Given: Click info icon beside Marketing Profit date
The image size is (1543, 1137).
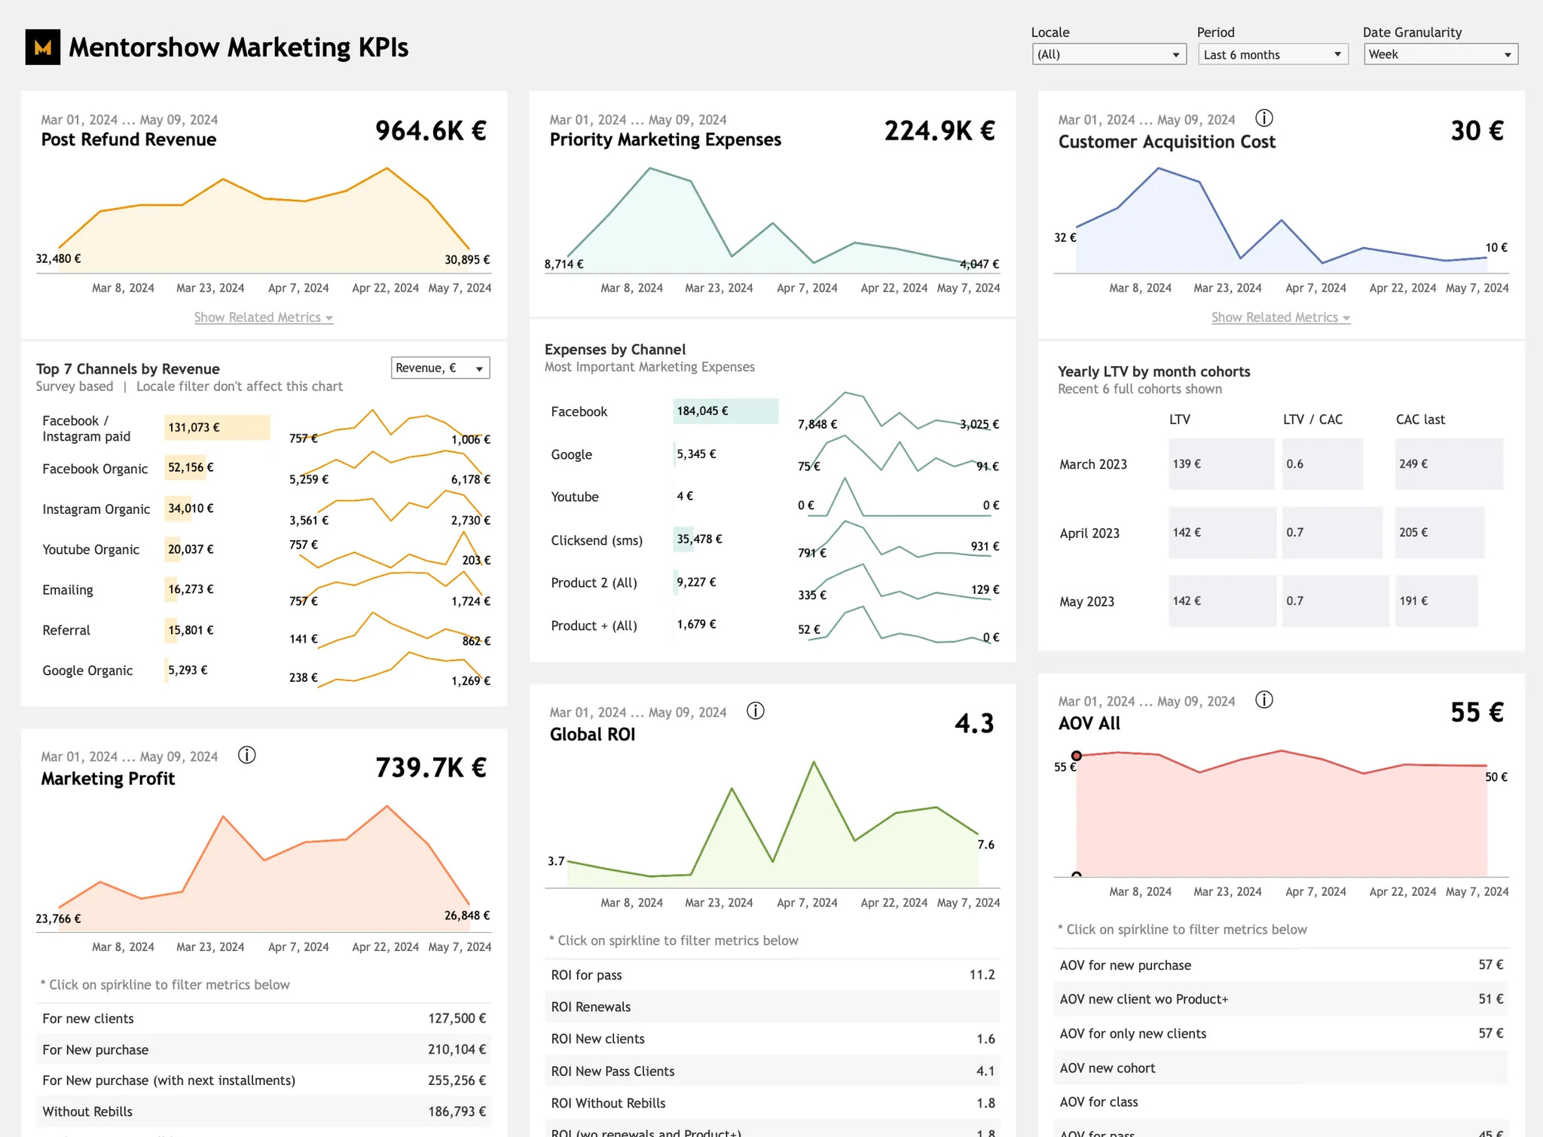Looking at the screenshot, I should 246,755.
